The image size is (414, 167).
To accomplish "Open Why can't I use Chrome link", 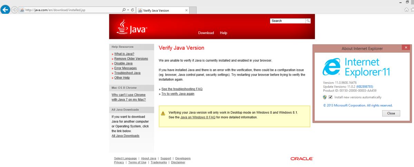I will 129,97.
